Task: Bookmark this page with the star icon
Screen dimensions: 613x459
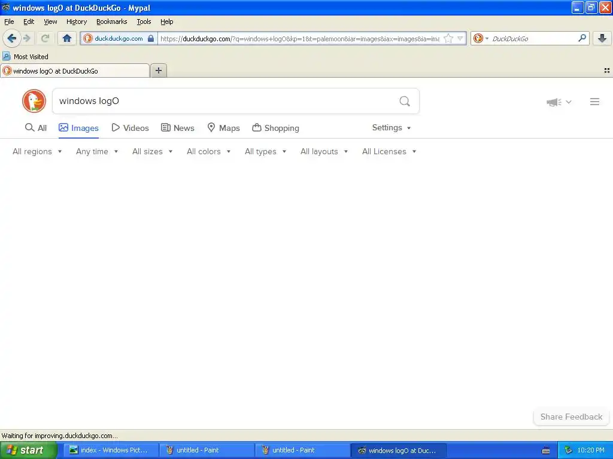Action: click(x=448, y=38)
